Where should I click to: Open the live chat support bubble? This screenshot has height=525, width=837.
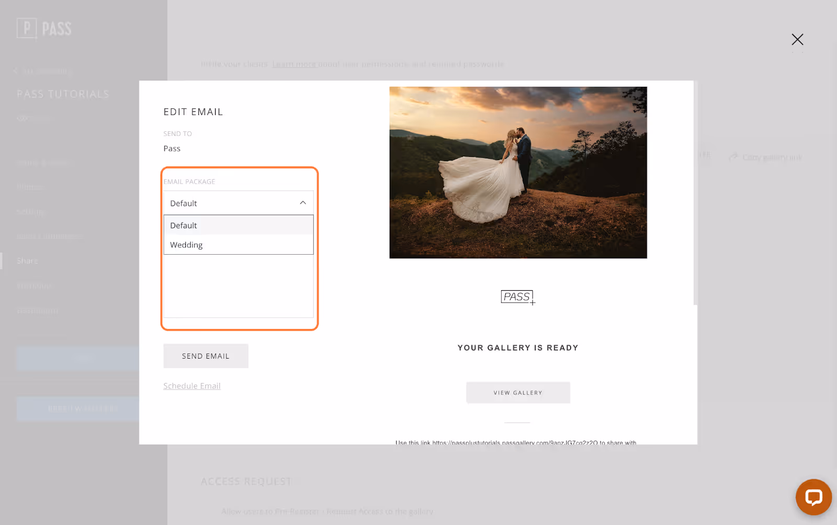point(813,497)
